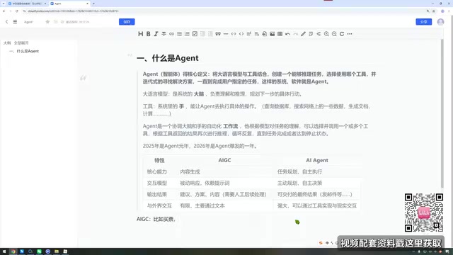Bookmark the page with browser star icon

pyautogui.click(x=434, y=11)
